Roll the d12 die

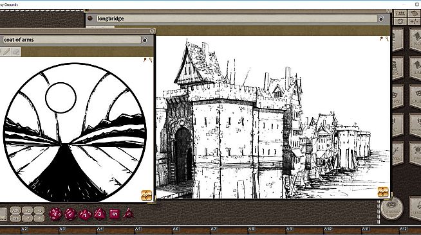pos(70,214)
